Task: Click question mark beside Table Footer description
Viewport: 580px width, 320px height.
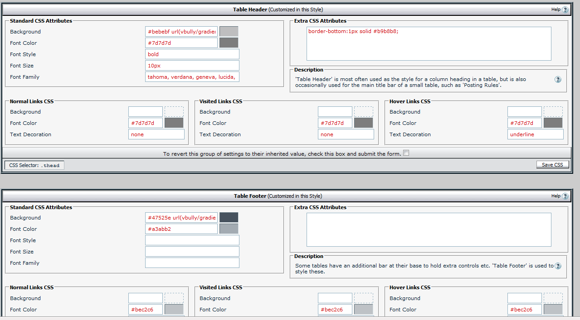Action: click(558, 266)
